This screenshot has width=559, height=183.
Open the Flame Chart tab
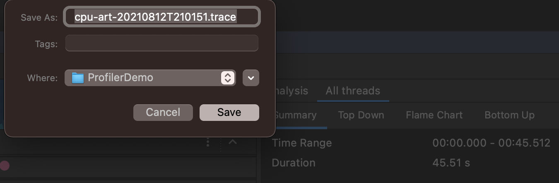434,115
